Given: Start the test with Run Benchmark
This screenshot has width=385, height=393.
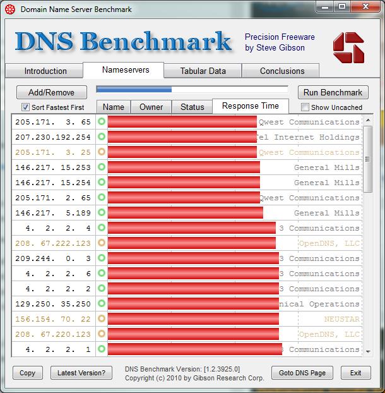Looking at the screenshot, I should (333, 92).
